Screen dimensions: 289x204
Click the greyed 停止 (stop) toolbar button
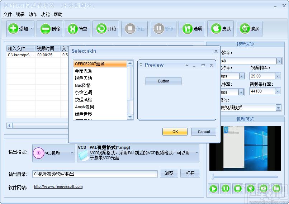tap(134, 29)
